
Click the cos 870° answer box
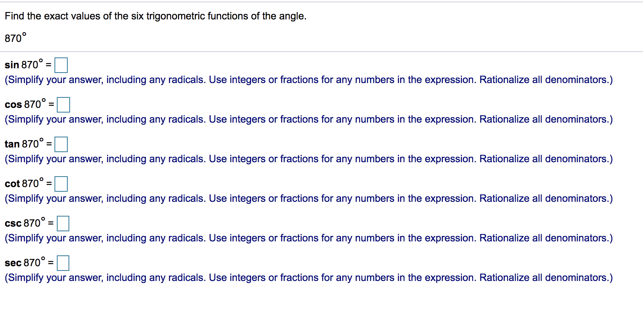tap(63, 105)
